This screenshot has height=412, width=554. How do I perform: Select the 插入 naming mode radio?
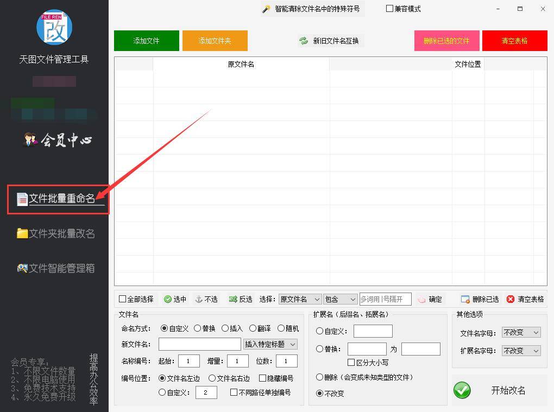(x=225, y=328)
